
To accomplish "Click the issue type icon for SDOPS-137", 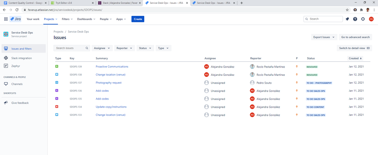I will point(57,83).
